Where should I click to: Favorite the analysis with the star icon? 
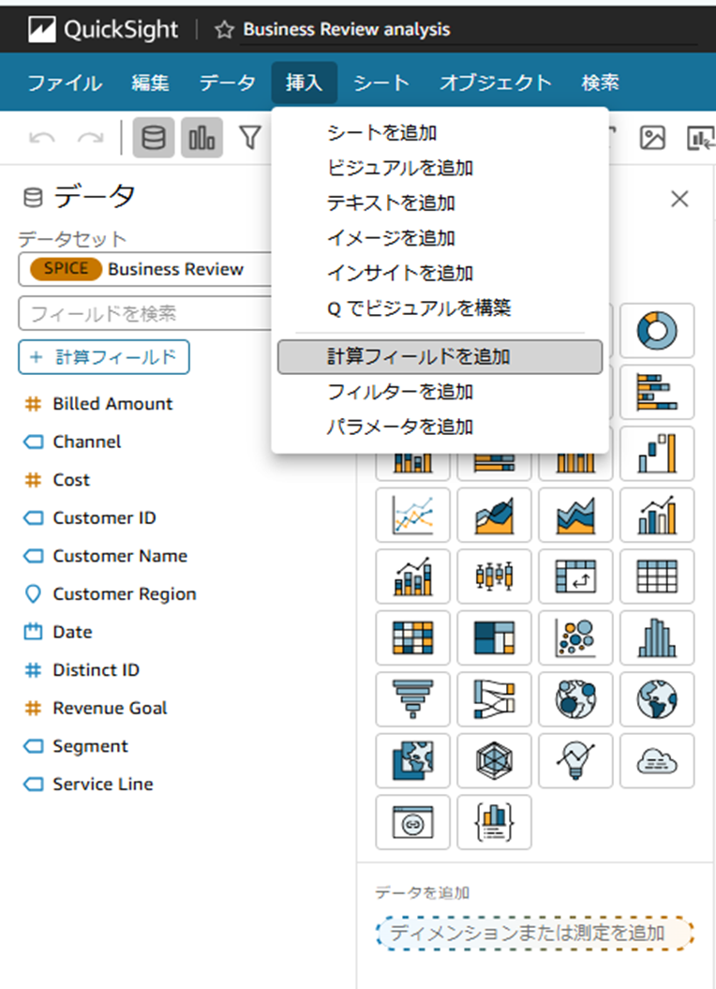pos(224,30)
